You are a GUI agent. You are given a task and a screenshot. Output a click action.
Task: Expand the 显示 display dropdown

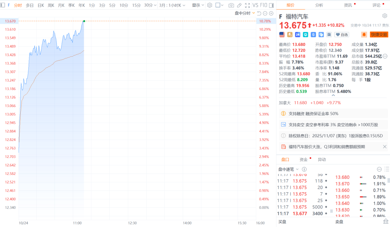pos(198,5)
